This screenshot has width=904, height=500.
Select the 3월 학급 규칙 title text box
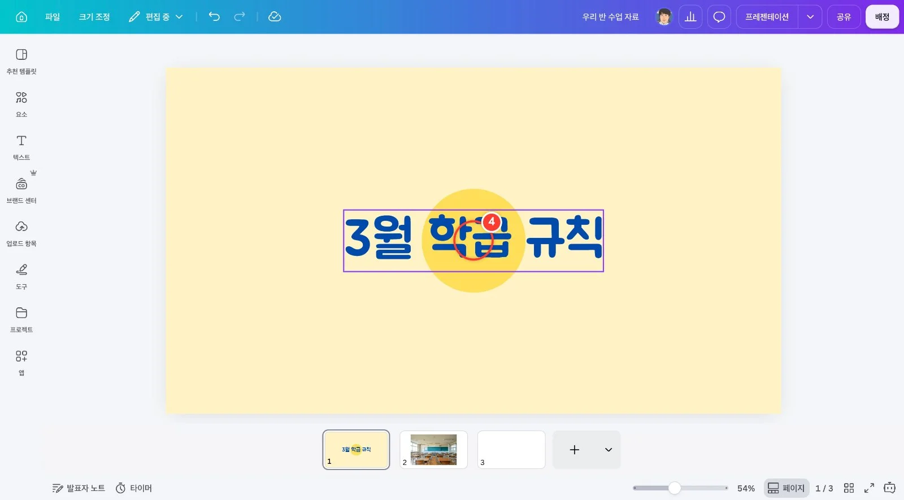[x=473, y=241]
